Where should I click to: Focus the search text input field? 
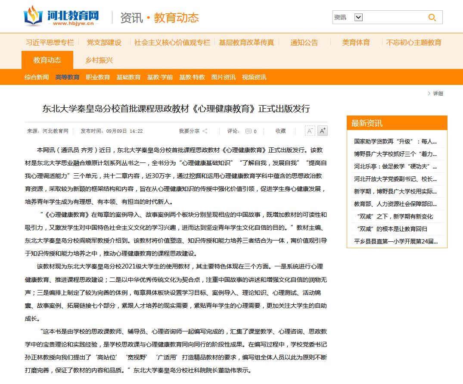coord(394,17)
